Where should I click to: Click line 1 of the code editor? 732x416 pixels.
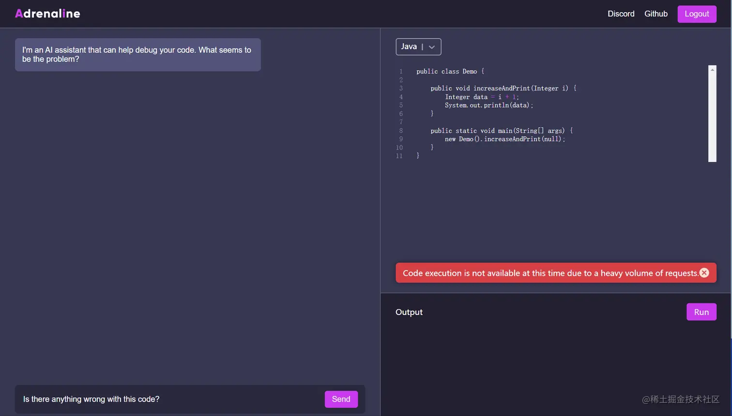tap(450, 72)
